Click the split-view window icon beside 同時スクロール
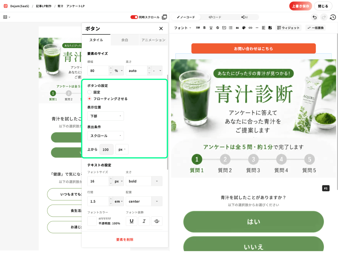338x253 pixels. (x=164, y=17)
